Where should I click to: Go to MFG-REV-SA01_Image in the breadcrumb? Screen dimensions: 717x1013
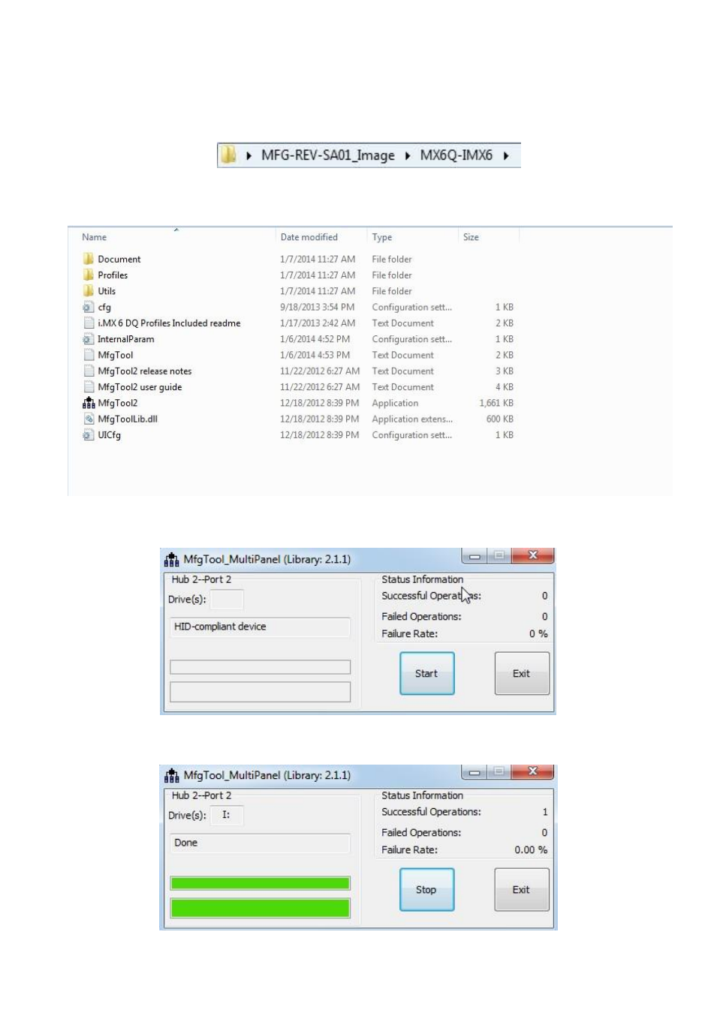pos(328,155)
